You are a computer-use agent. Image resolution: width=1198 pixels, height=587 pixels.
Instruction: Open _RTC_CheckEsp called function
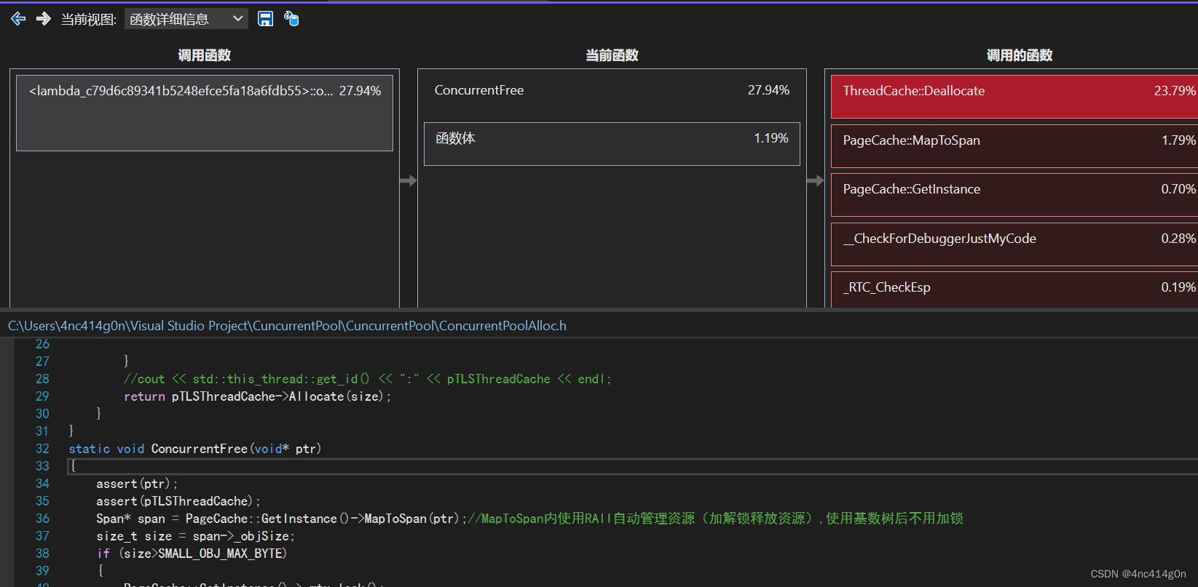pos(1014,289)
